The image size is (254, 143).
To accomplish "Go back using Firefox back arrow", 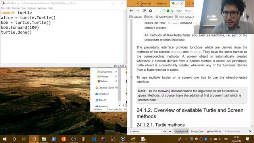I will 131,11.
